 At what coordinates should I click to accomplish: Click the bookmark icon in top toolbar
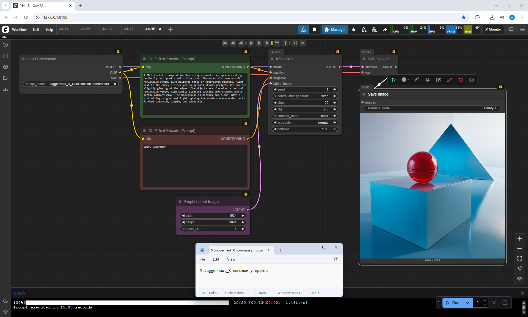tap(314, 29)
